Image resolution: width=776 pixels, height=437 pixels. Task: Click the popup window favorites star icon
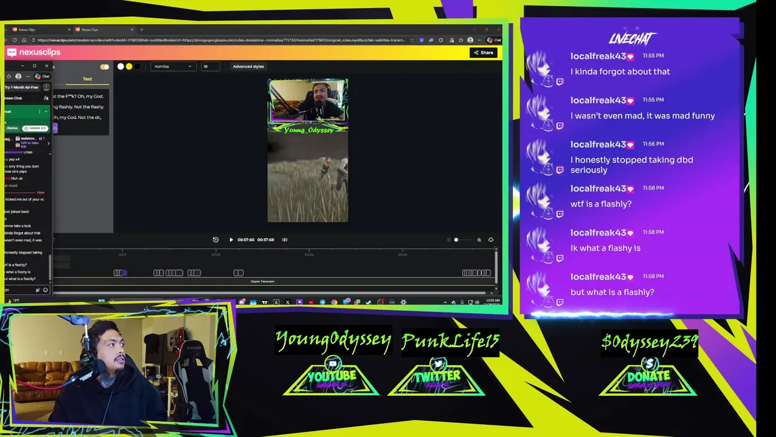[x=8, y=76]
